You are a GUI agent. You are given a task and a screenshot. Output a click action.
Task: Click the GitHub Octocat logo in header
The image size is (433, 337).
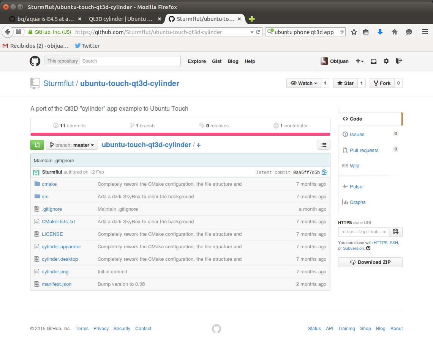click(x=35, y=61)
